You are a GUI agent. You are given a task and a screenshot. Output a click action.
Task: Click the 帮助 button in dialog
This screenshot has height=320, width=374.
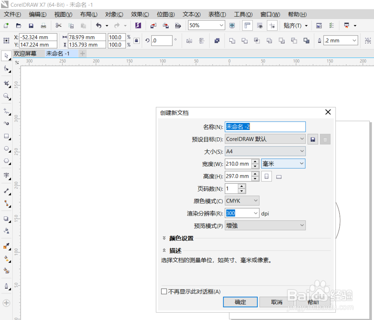[313, 302]
